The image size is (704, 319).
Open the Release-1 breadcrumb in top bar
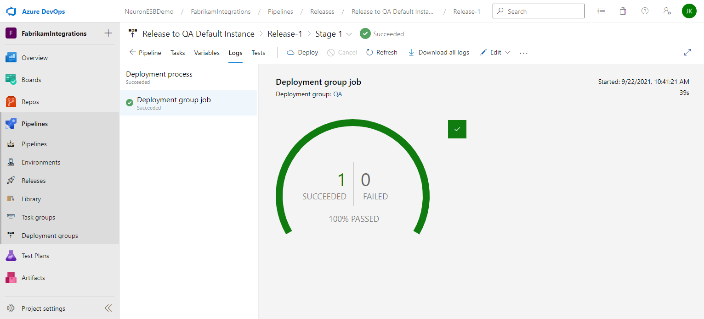(467, 11)
